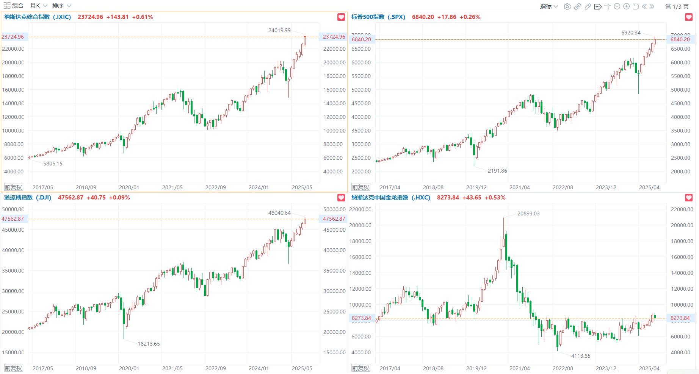Open the 指标 indicators dropdown
Image resolution: width=699 pixels, height=374 pixels.
(549, 6)
